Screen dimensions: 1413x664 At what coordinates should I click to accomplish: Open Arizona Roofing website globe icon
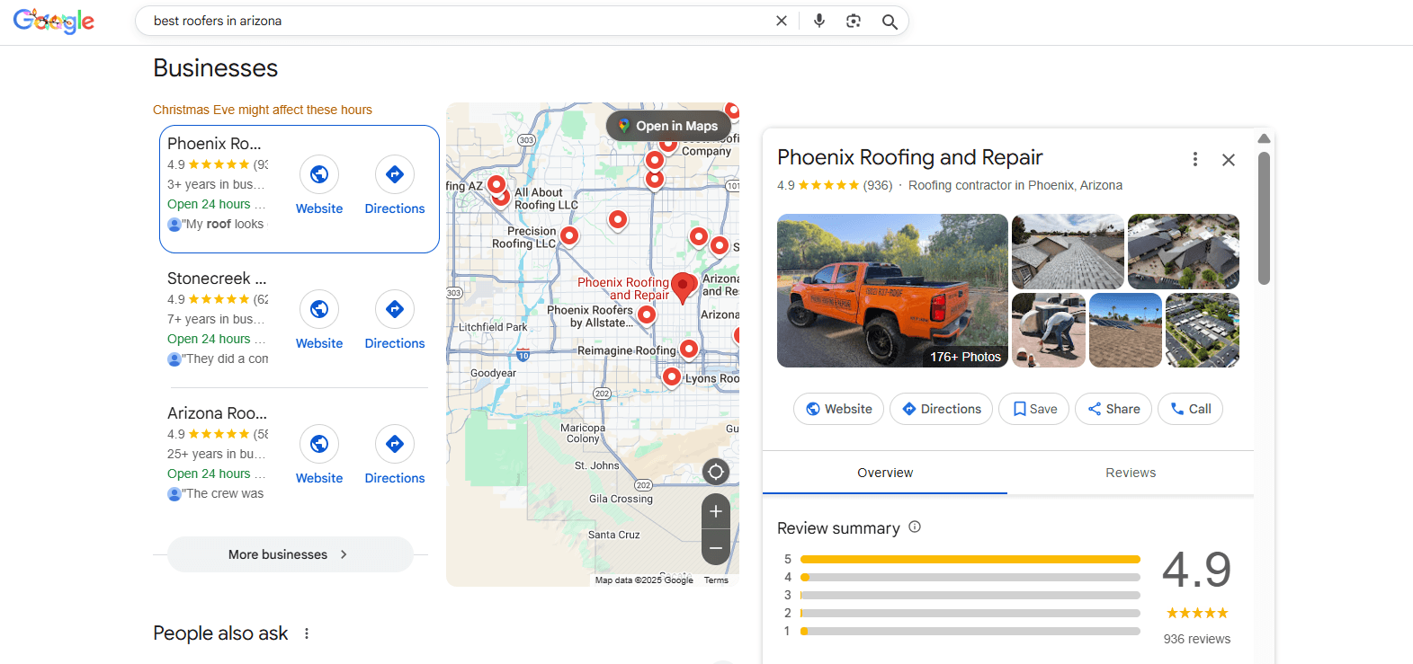319,444
